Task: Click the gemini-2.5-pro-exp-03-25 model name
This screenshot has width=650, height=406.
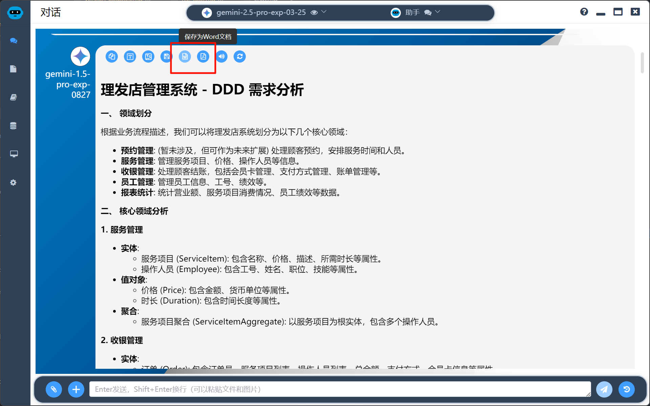Action: (261, 13)
